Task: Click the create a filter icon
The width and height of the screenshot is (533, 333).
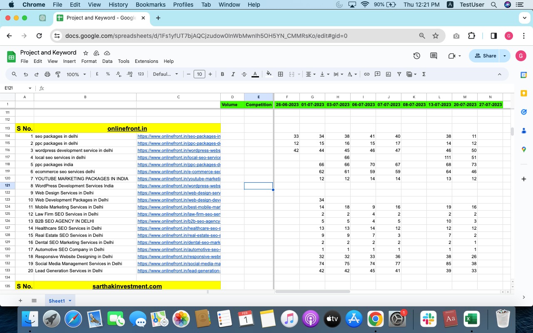Action: (x=399, y=74)
